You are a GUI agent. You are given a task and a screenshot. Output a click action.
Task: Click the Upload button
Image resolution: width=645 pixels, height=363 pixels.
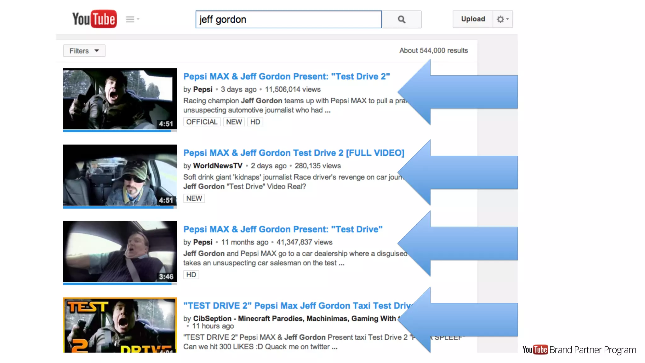pyautogui.click(x=473, y=19)
